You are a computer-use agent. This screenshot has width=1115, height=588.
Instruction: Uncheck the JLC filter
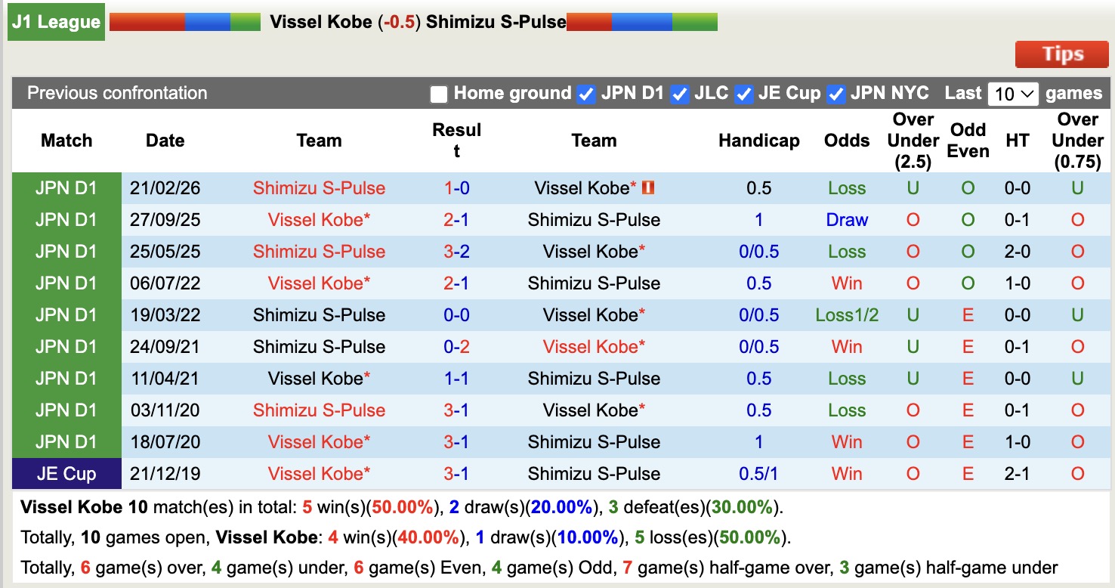pyautogui.click(x=679, y=94)
